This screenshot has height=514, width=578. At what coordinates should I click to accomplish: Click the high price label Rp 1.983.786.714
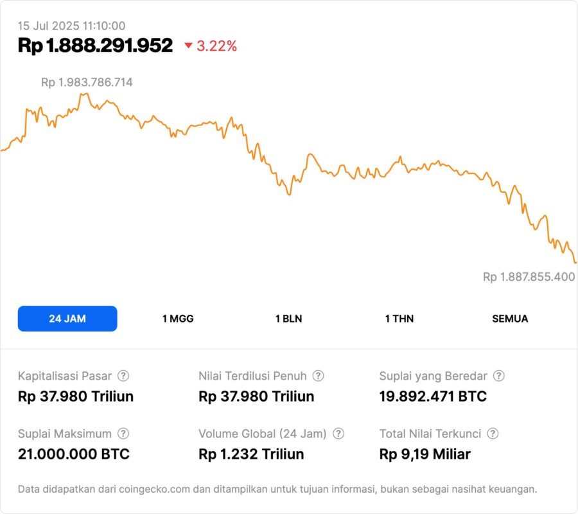(x=87, y=82)
